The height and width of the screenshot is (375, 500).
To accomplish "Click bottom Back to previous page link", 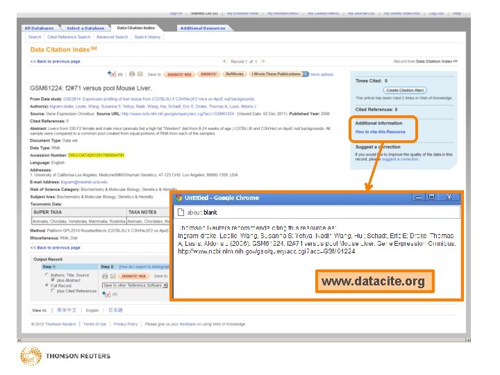I will pyautogui.click(x=55, y=247).
